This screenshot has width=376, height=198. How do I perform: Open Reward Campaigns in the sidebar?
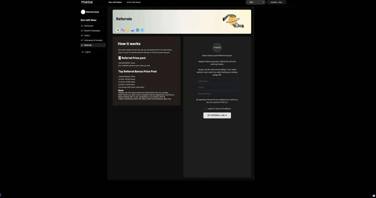[x=93, y=31]
